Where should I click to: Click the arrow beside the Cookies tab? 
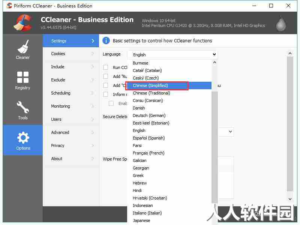[x=93, y=54]
